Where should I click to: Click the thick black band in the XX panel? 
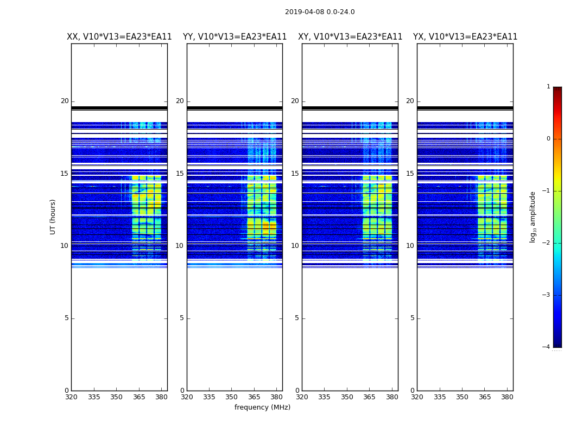coord(119,108)
